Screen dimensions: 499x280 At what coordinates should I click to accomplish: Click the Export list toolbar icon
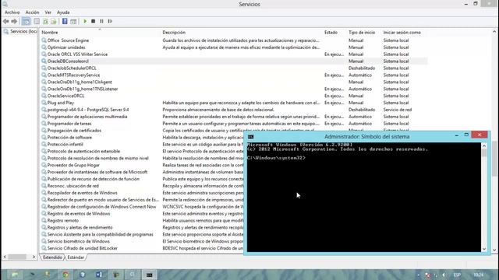pyautogui.click(x=54, y=21)
